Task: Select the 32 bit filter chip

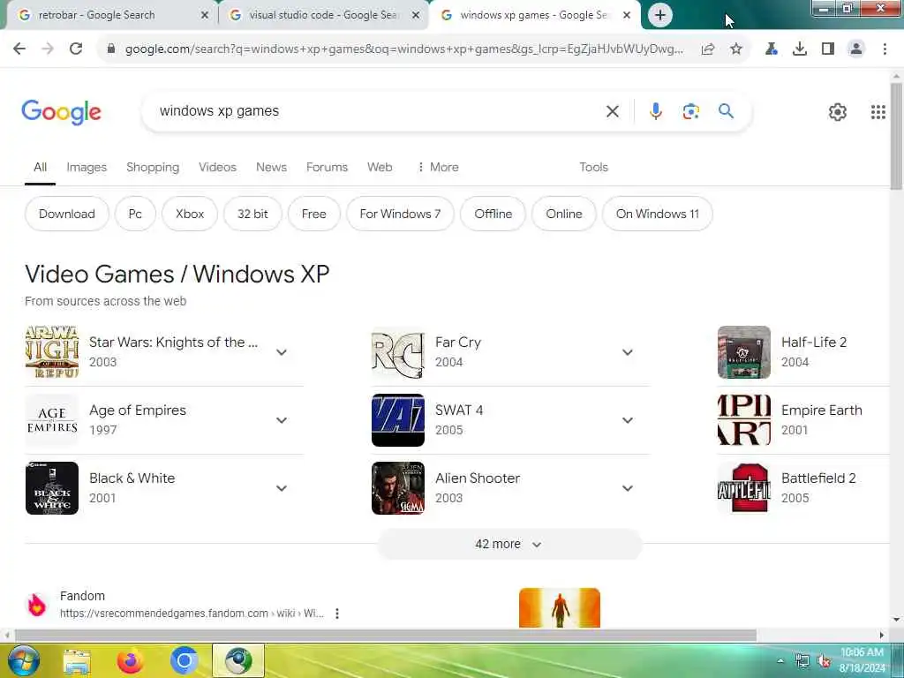Action: tap(252, 214)
